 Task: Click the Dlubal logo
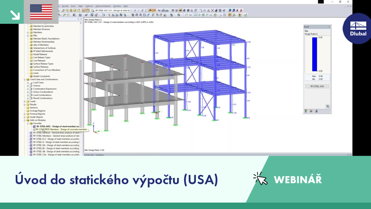(358, 29)
